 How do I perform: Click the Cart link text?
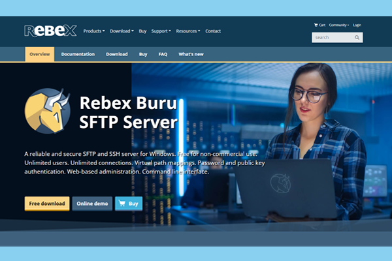[322, 25]
